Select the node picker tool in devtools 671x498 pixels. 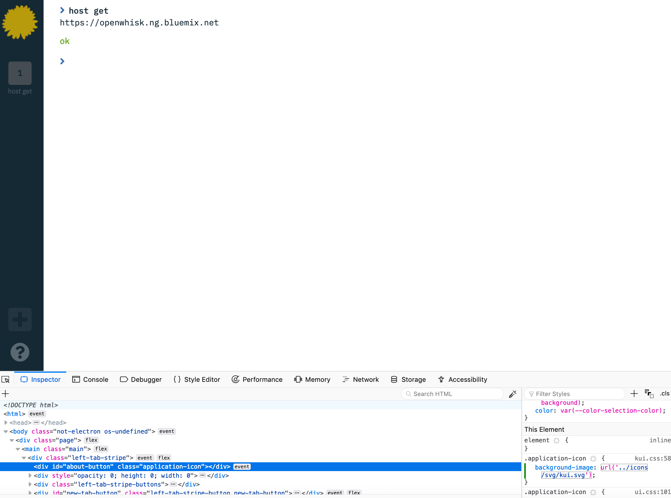[x=6, y=379]
